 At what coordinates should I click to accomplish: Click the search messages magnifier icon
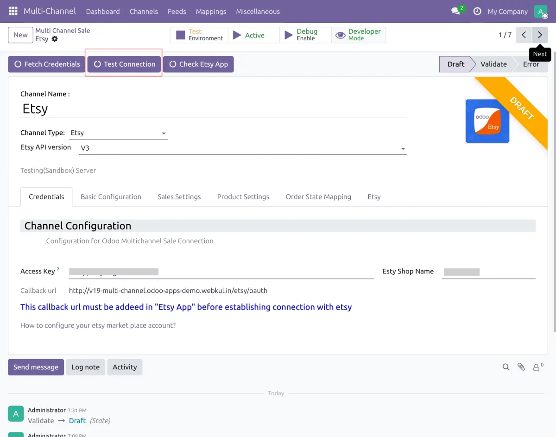[x=506, y=367]
